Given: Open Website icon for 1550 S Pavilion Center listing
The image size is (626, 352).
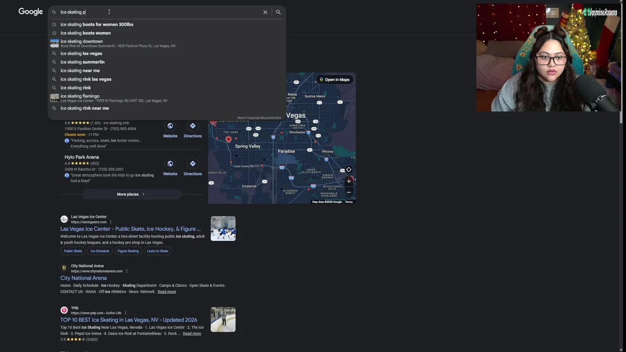Looking at the screenshot, I should click(x=170, y=126).
